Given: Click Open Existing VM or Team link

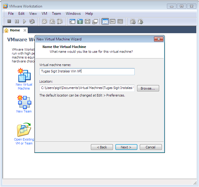Looking at the screenshot, I should click(24, 141).
